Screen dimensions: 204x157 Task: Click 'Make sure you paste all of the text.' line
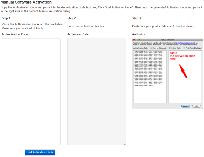click(x=24, y=28)
